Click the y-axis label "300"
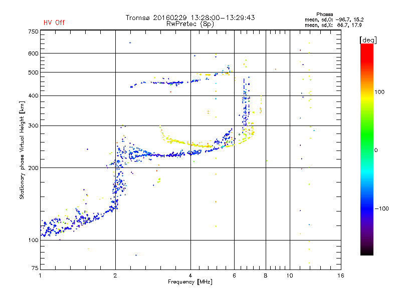The image size is (401, 300). coord(33,125)
